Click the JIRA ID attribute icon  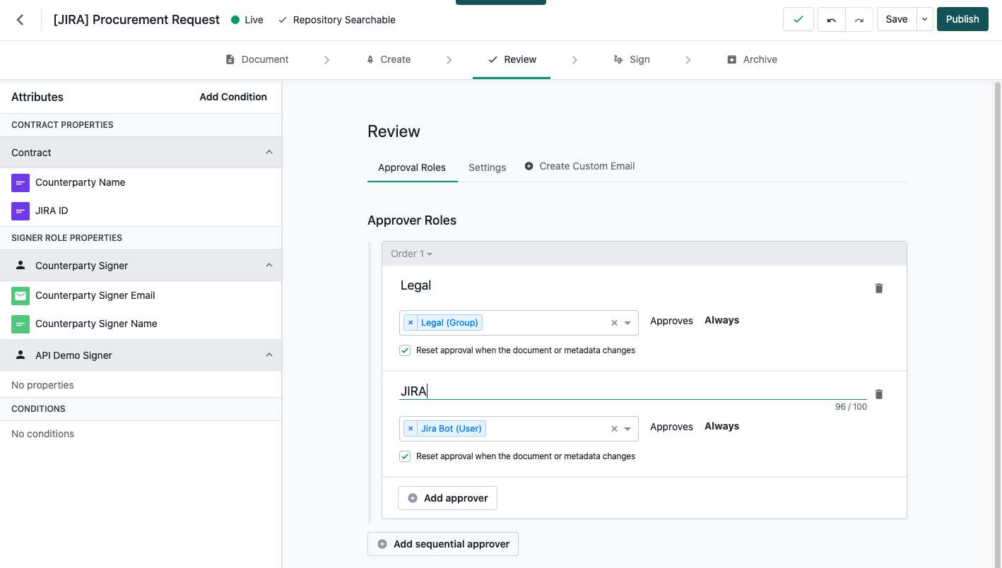click(20, 211)
